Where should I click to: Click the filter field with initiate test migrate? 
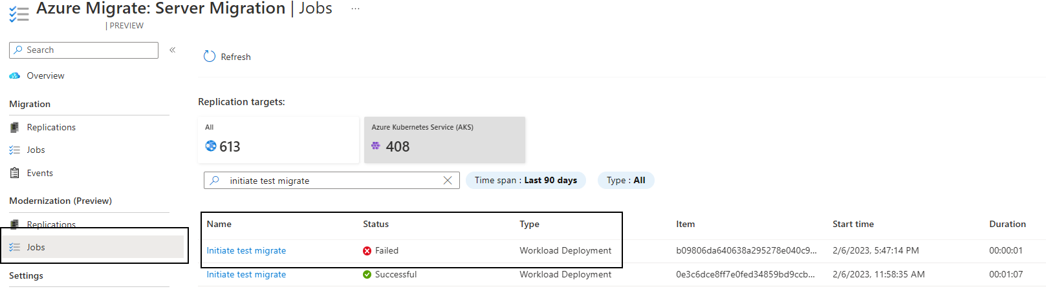coord(331,181)
